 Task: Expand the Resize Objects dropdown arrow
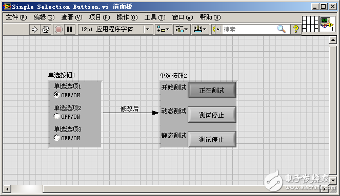[205, 29]
